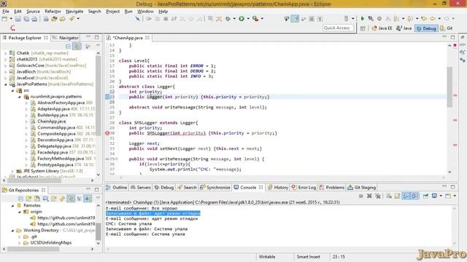Click the Skip All Breakpoints toolbar icon

138,19
